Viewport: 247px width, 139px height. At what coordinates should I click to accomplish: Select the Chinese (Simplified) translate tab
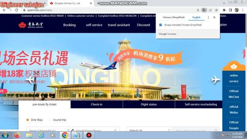(174, 17)
